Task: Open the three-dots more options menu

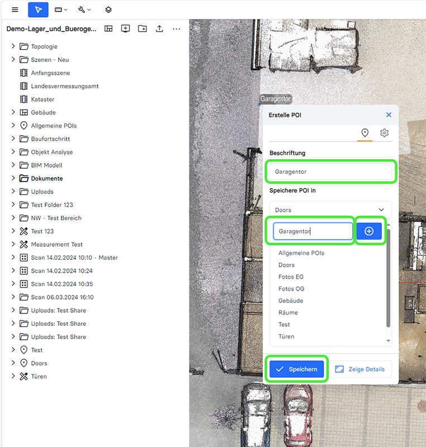Action: (x=176, y=28)
